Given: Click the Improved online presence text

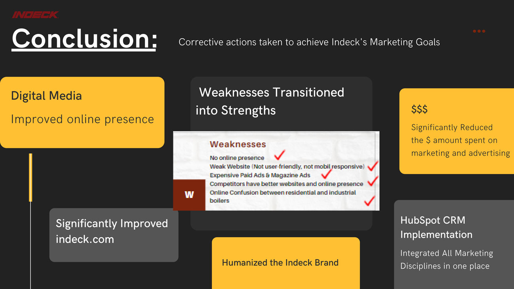Looking at the screenshot, I should tap(82, 119).
